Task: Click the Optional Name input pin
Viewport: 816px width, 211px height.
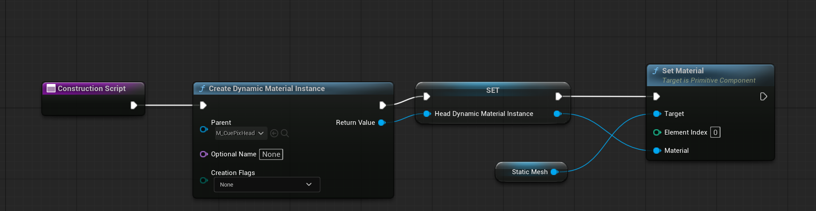Action: coord(204,154)
